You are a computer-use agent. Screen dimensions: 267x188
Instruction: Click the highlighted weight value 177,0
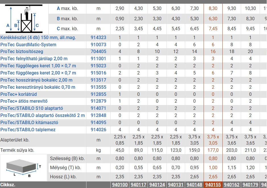pyautogui.click(x=213, y=150)
